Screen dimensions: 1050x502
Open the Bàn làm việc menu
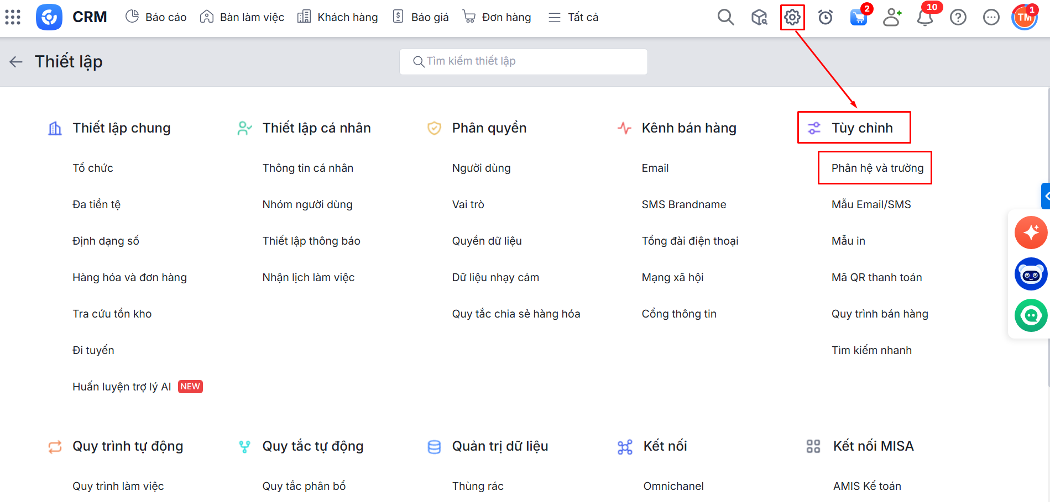[x=242, y=17]
